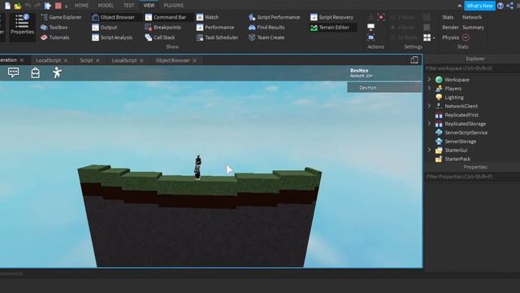Click the What's New button
This screenshot has height=293, width=520.
[479, 6]
